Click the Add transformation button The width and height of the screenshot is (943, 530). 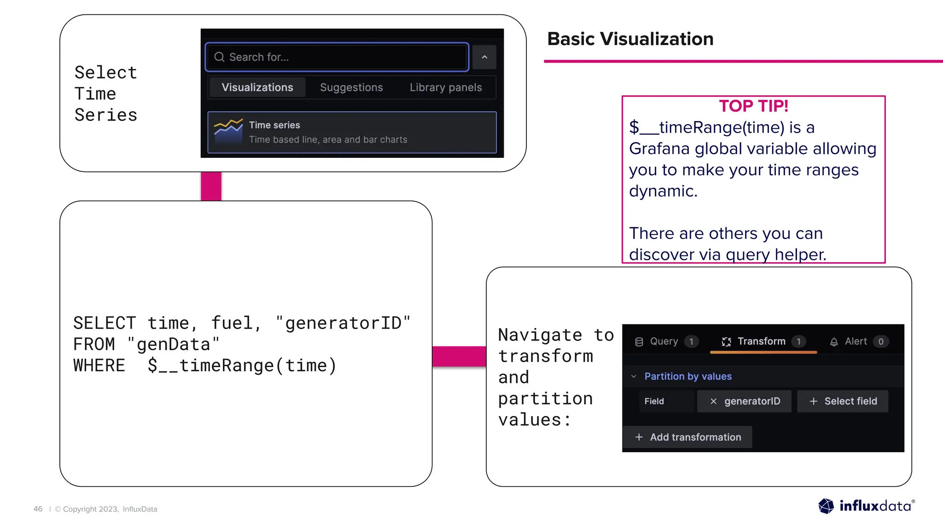pos(687,437)
